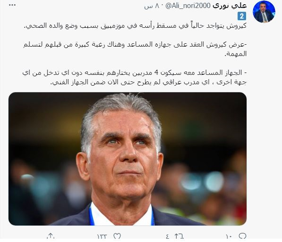Like the tweet with the heart icon
Viewport: 282px width, 242px height.
pyautogui.click(x=117, y=236)
